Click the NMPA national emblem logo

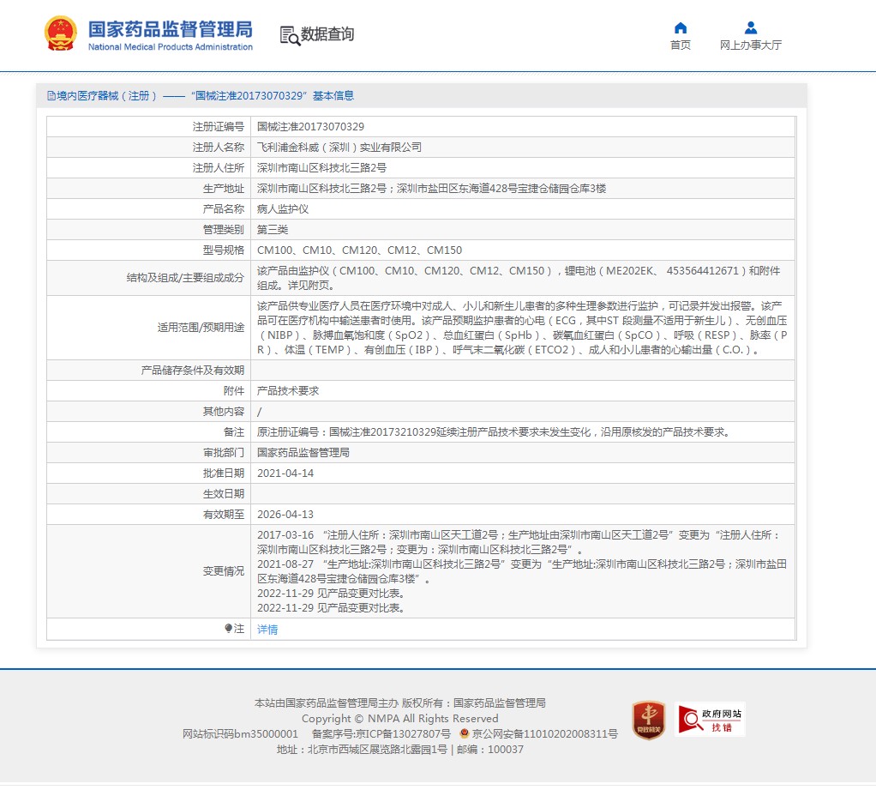pos(60,33)
